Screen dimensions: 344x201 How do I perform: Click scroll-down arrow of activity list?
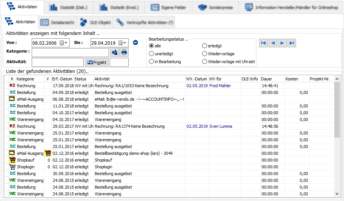pyautogui.click(x=337, y=194)
